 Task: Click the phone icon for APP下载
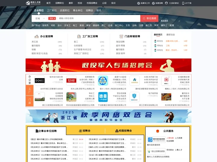[x=183, y=3]
